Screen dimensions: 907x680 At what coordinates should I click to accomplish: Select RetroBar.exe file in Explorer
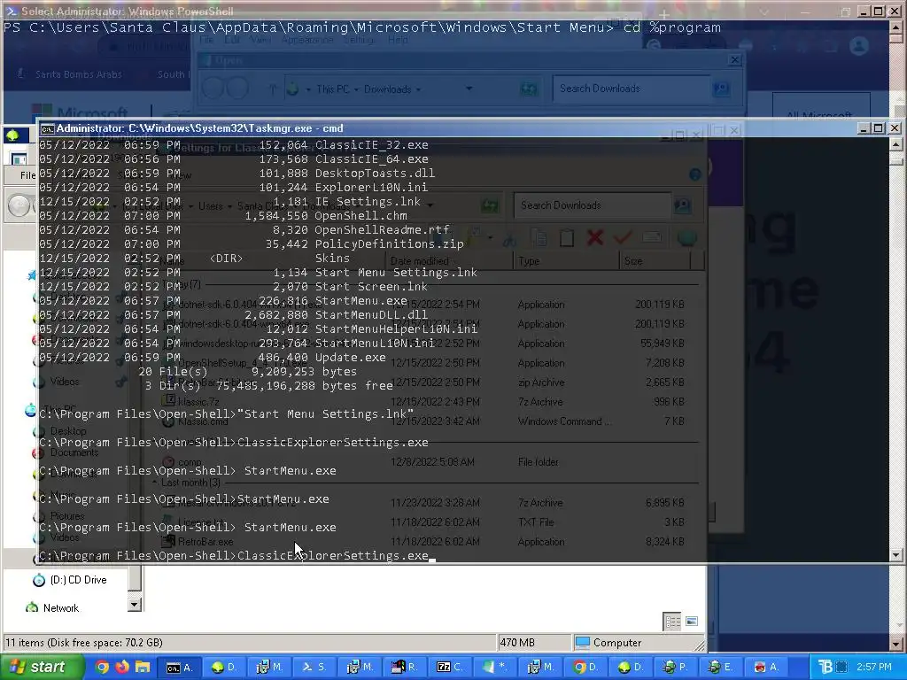205,542
